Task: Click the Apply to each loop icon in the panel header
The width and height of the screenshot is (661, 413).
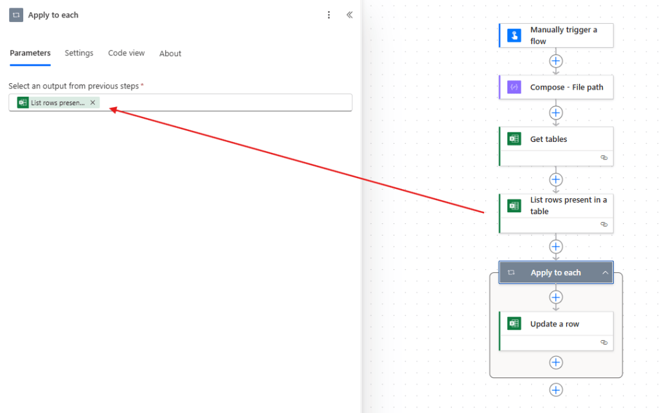Action: click(x=15, y=14)
